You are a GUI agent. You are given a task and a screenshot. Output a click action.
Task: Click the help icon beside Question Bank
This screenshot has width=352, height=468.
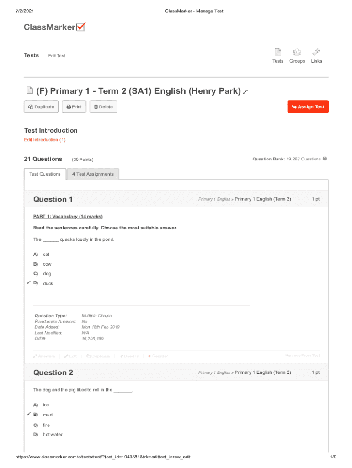click(x=325, y=159)
